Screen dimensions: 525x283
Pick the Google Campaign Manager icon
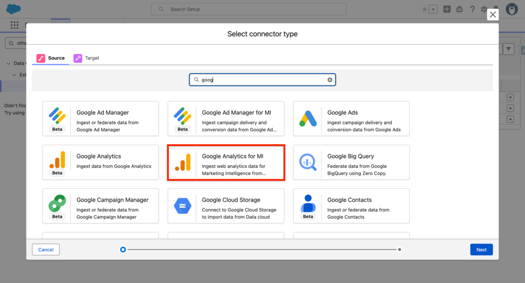pos(57,203)
